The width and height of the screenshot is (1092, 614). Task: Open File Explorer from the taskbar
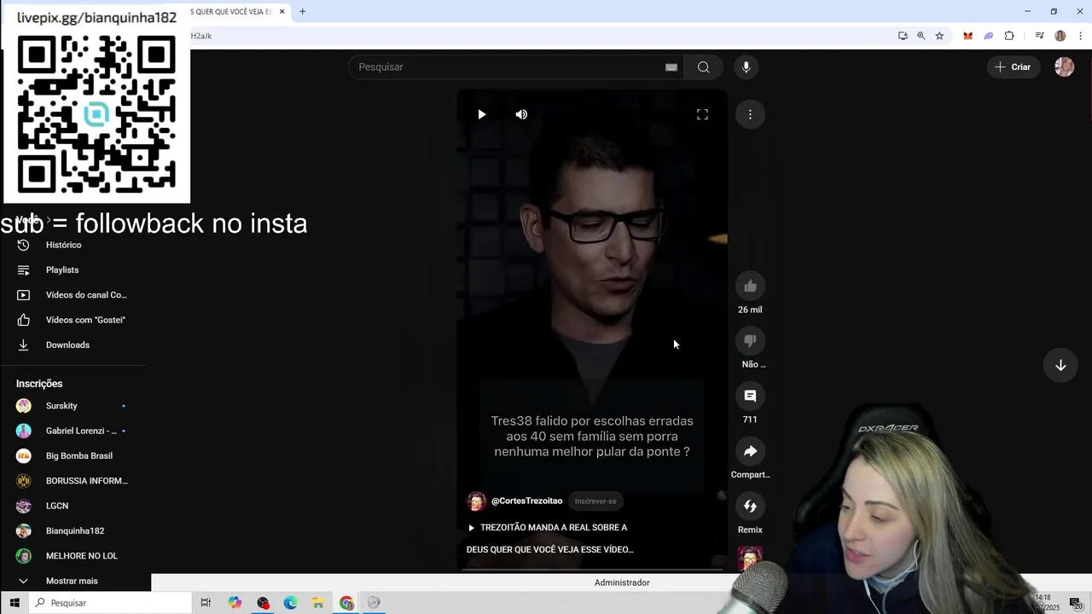click(317, 603)
